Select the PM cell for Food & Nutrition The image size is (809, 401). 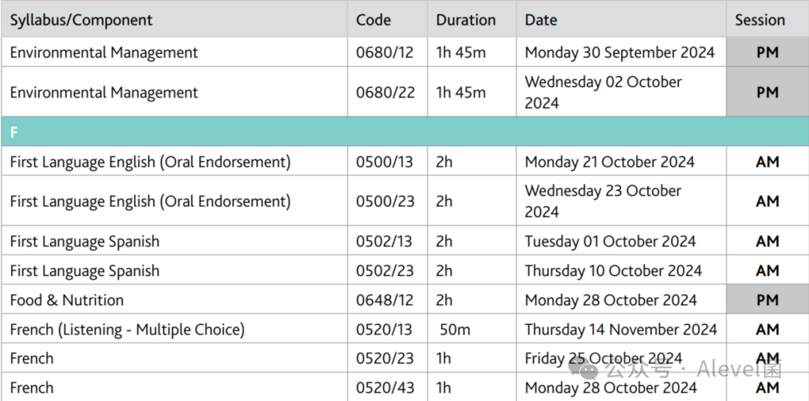767,299
